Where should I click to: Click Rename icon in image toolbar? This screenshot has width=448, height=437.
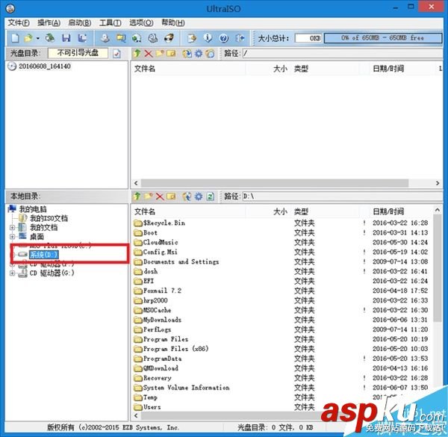171,54
